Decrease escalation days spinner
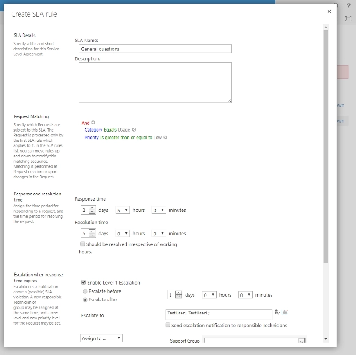The width and height of the screenshot is (356, 355). click(179, 297)
